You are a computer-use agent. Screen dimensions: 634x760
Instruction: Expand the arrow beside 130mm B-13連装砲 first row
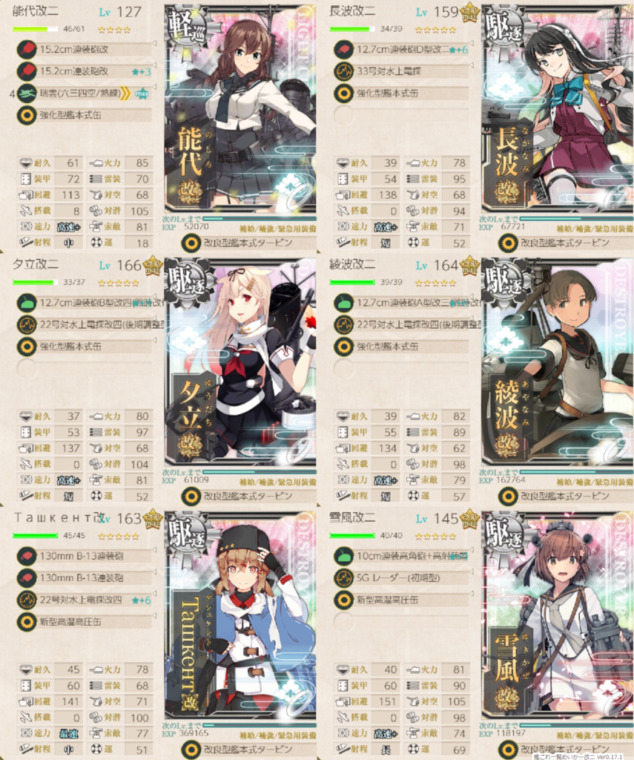coord(155,550)
